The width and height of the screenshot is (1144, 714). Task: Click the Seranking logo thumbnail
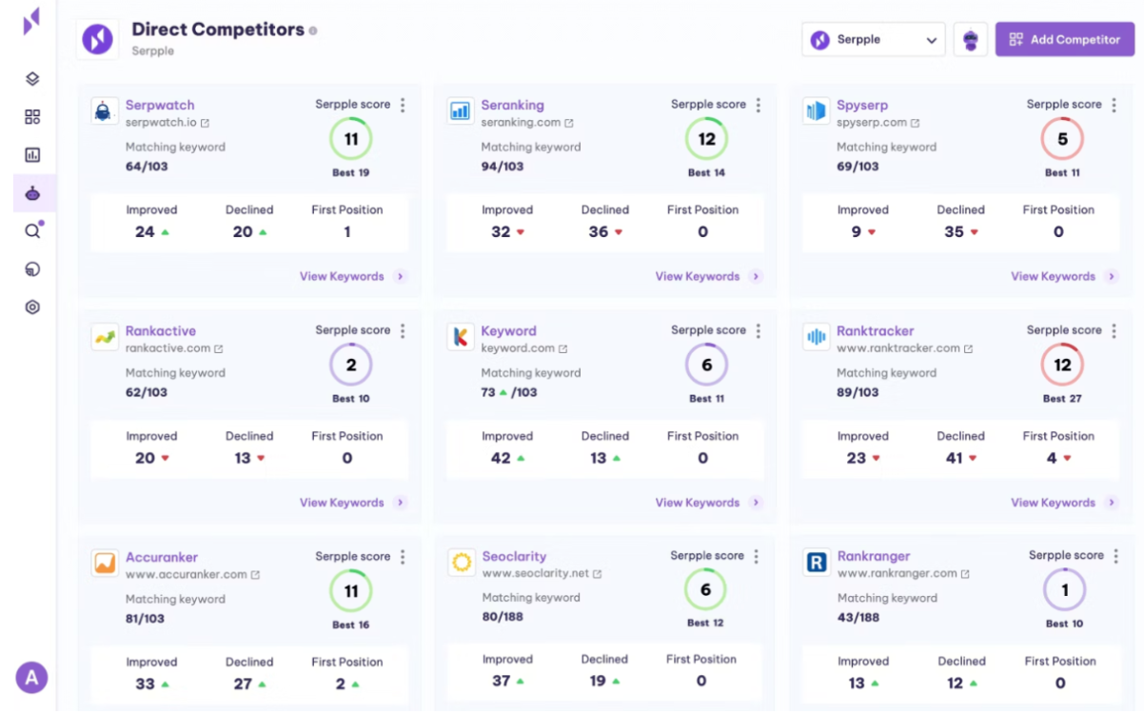460,110
